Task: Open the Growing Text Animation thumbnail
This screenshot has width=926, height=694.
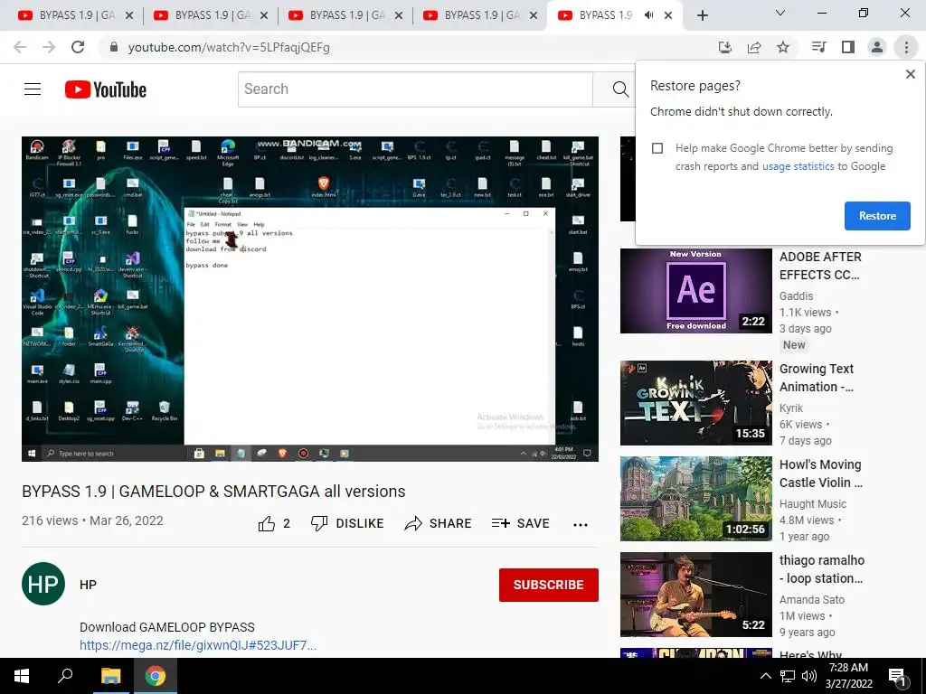Action: tap(695, 402)
